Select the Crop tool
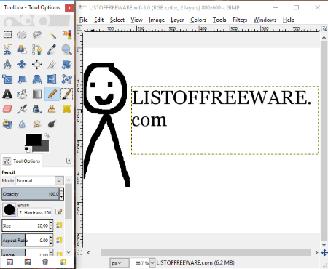The image size is (328, 269). (52, 65)
